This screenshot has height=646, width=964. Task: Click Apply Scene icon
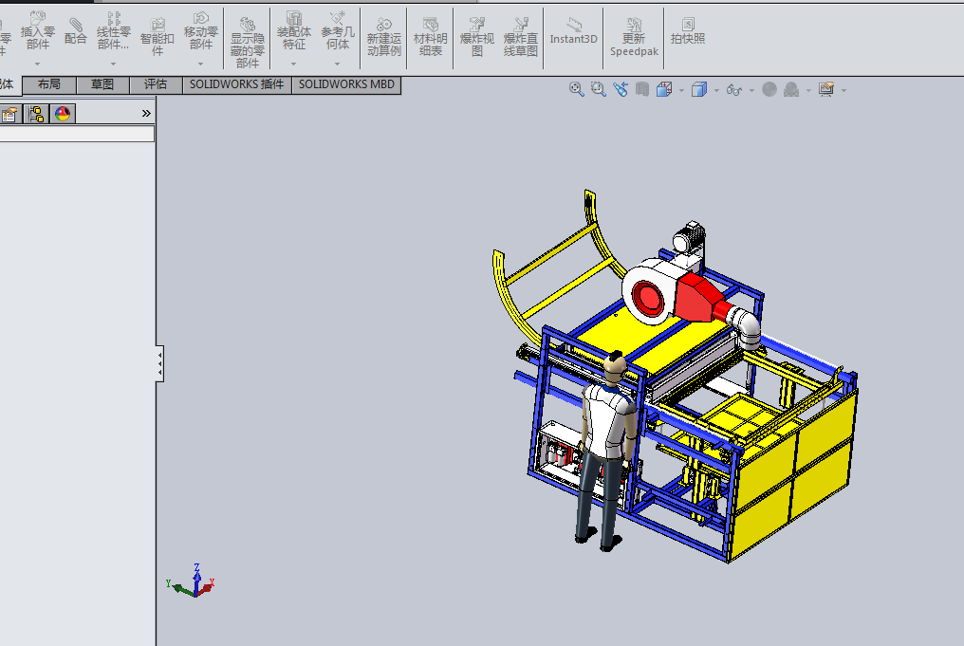(x=791, y=90)
